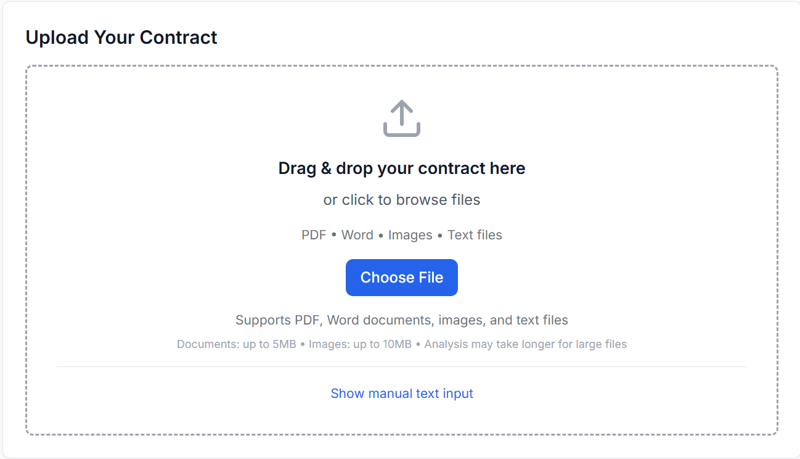Click the 'PDF • Word • Images • Text files' label
This screenshot has height=459, width=800.
(401, 234)
